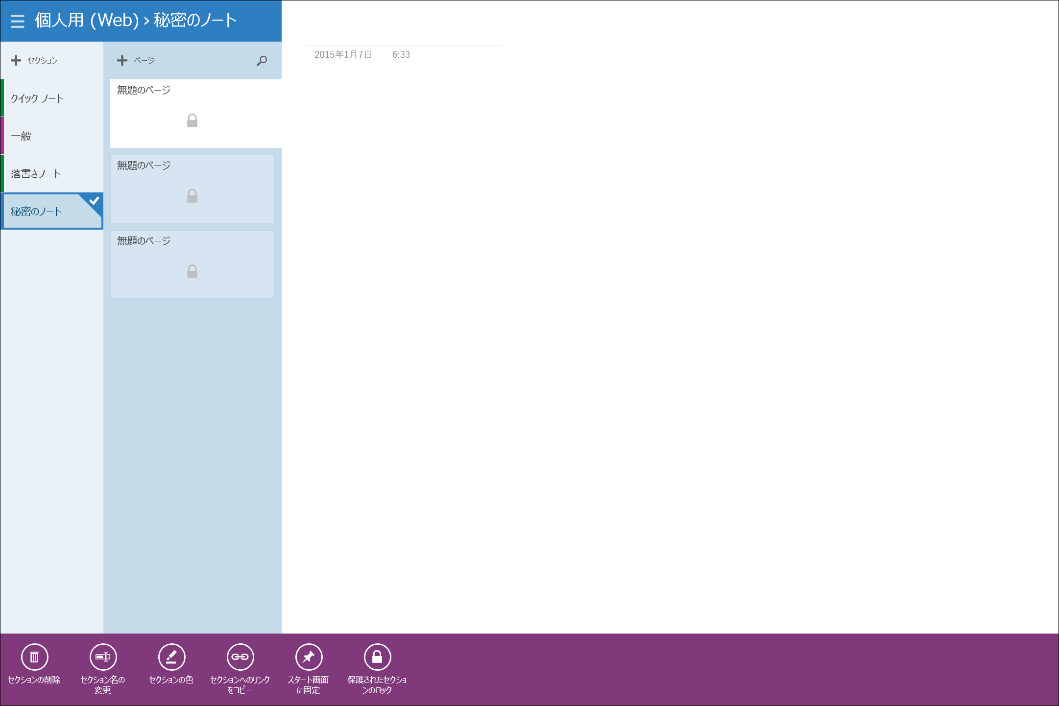Copy section link via セクションへのリンクをコピー
The height and width of the screenshot is (706, 1059).
[240, 657]
